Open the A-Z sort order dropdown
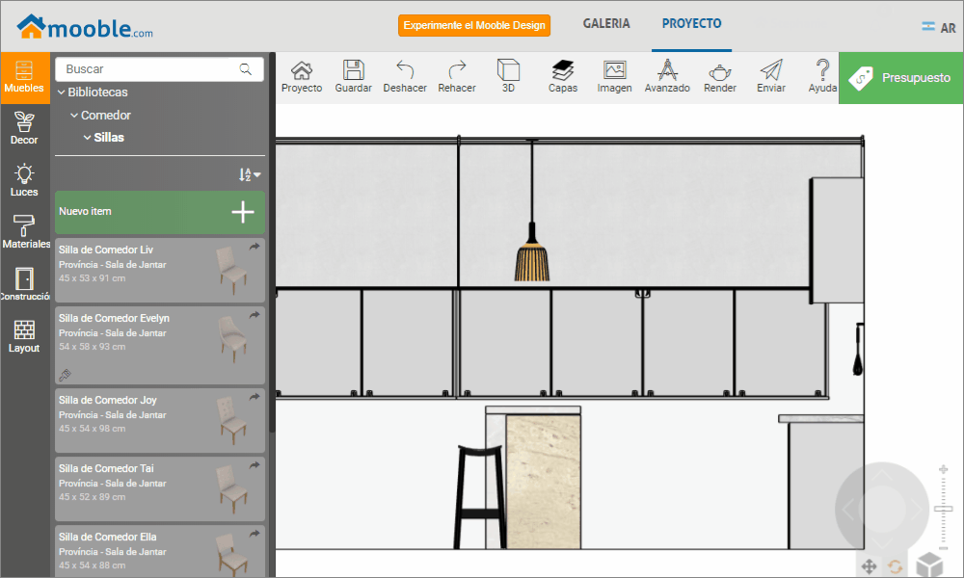The height and width of the screenshot is (578, 964). [x=250, y=175]
